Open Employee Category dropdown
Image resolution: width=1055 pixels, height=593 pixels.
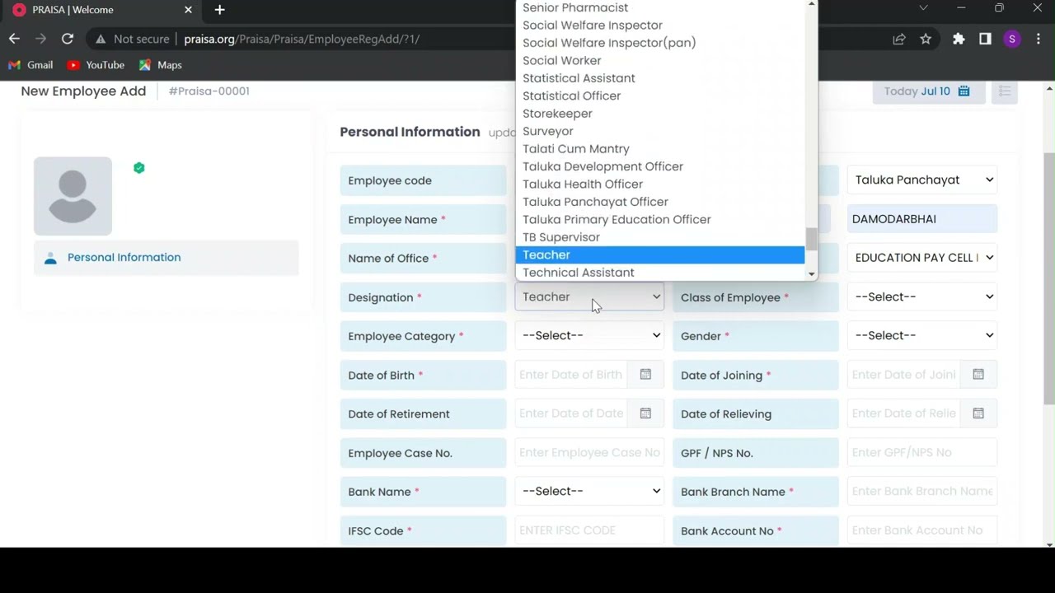coord(589,335)
